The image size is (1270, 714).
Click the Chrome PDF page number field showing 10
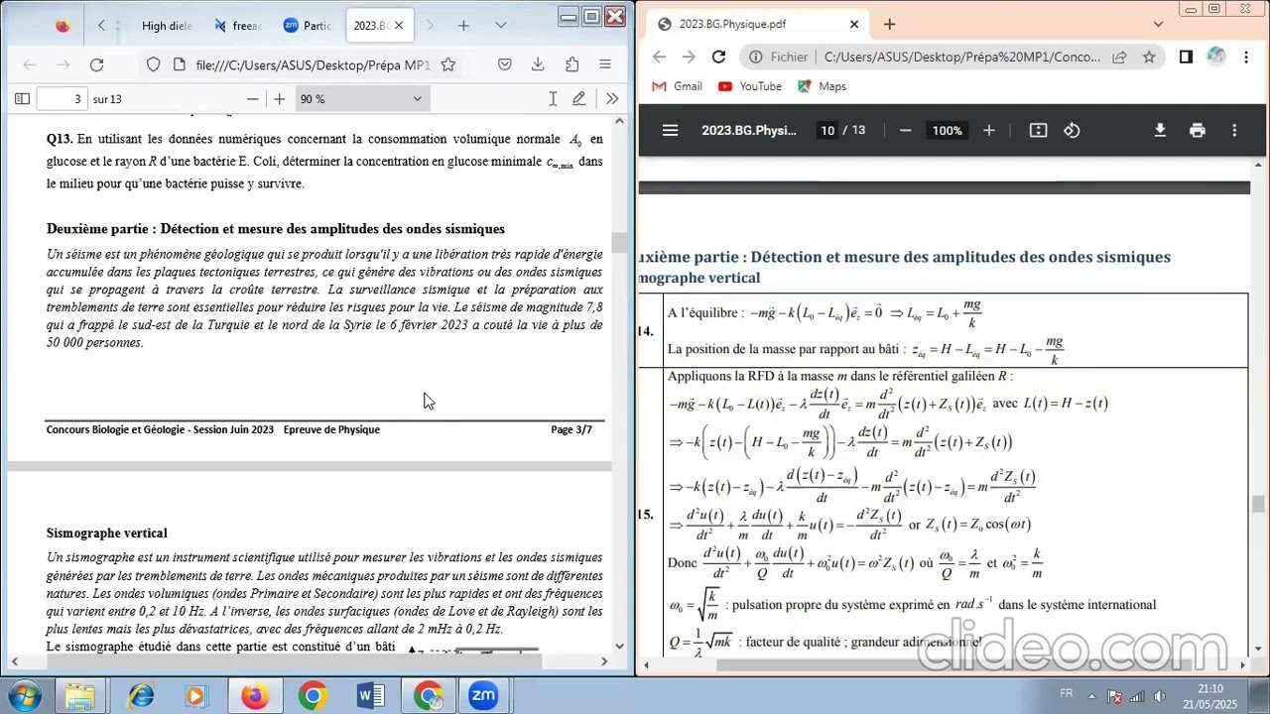coord(827,131)
